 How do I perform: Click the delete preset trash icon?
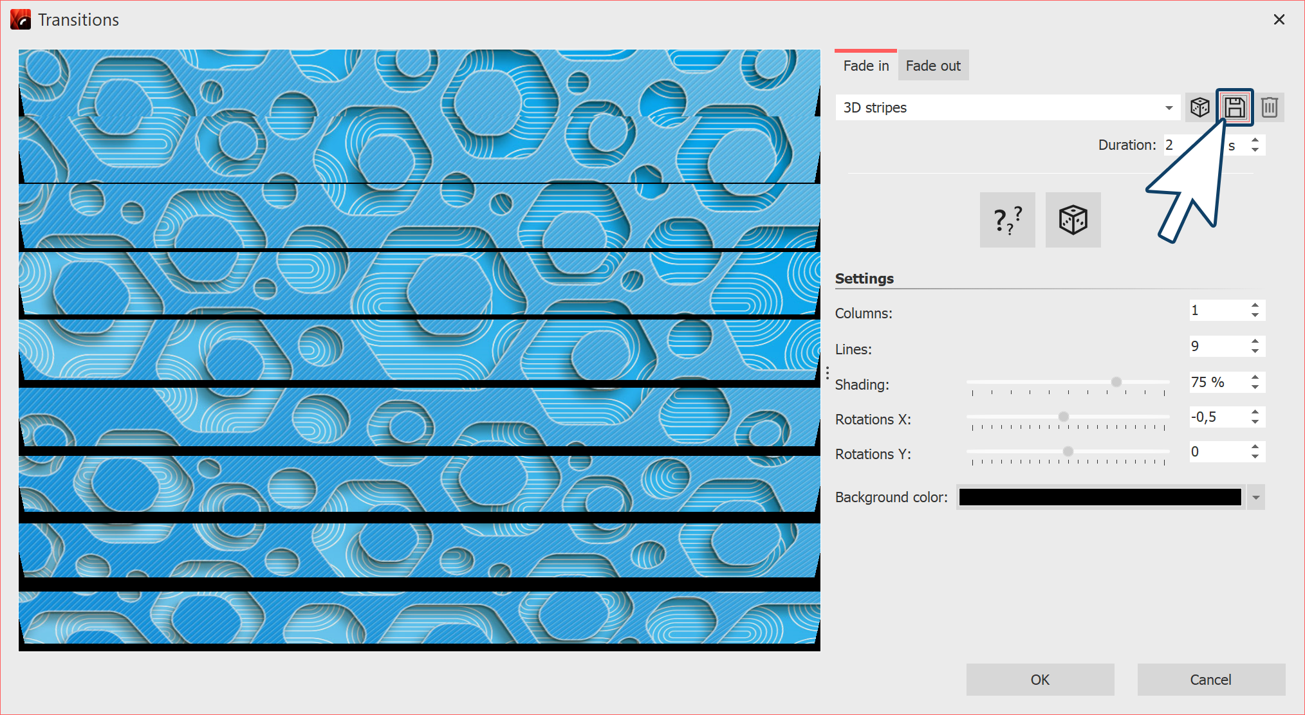(x=1269, y=107)
